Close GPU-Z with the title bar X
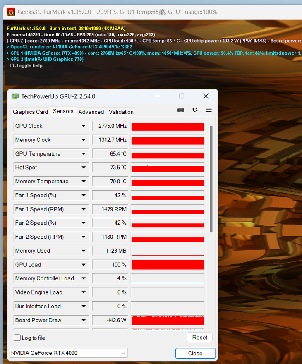This screenshot has height=364, width=302. (x=206, y=96)
